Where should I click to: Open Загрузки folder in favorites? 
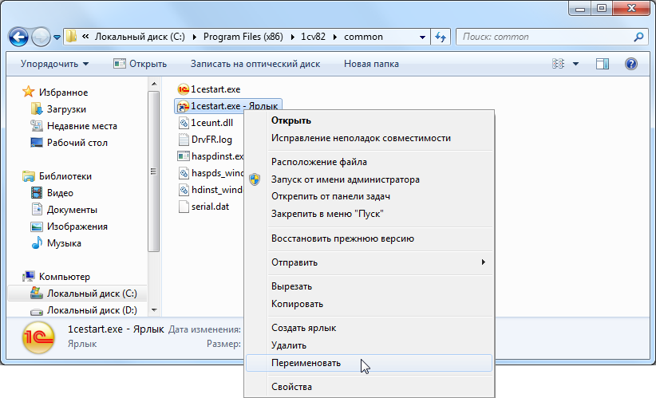click(65, 109)
